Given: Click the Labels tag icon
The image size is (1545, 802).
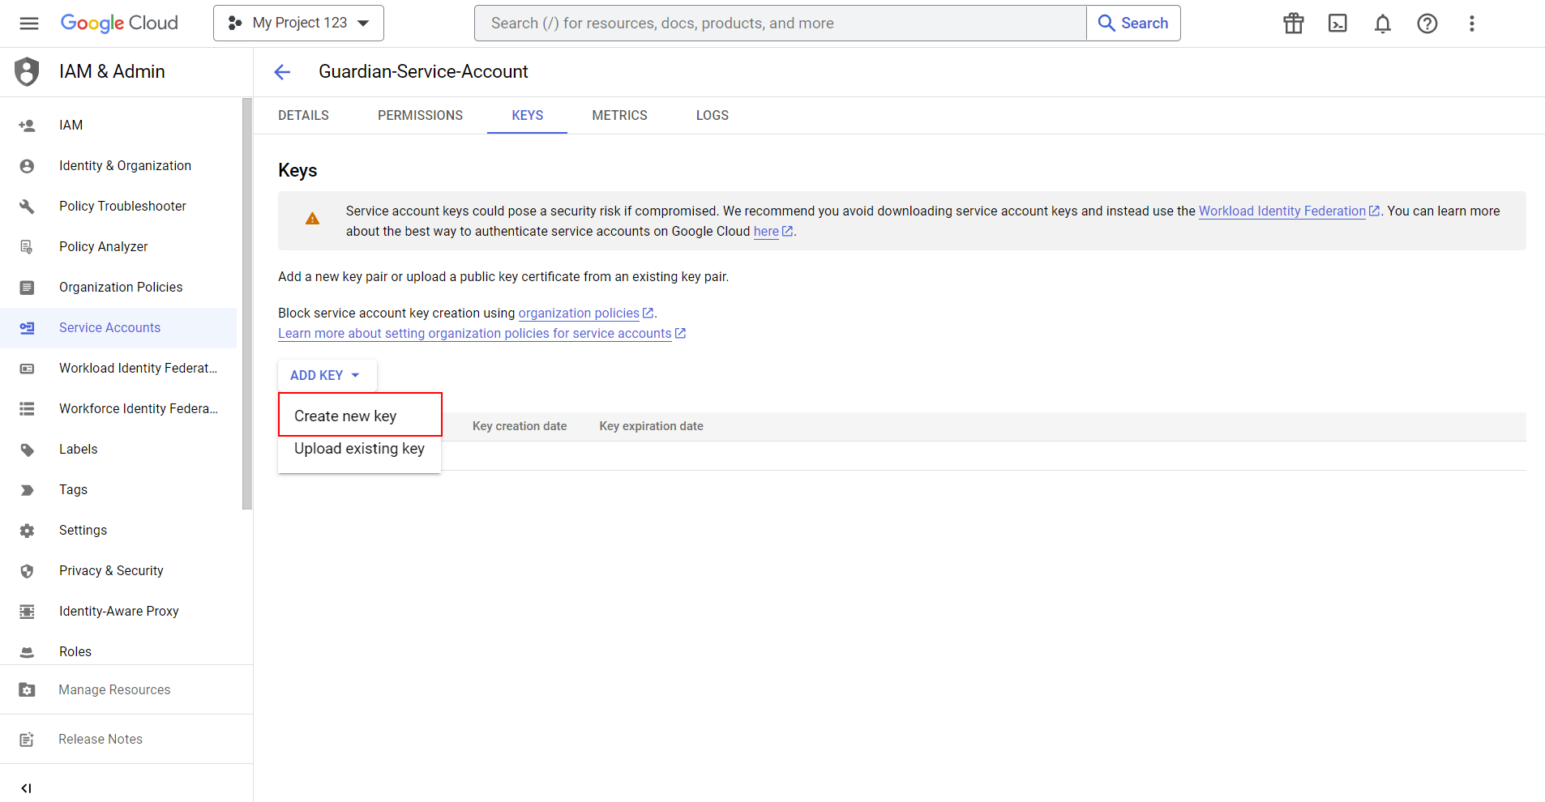Looking at the screenshot, I should click(x=27, y=450).
